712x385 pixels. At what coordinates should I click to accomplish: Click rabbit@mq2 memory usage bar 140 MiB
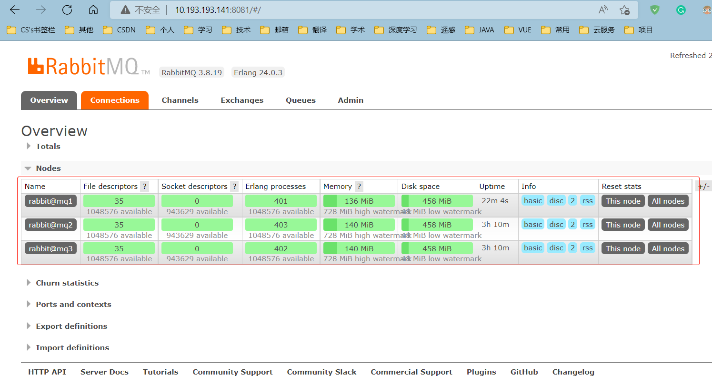tap(359, 225)
